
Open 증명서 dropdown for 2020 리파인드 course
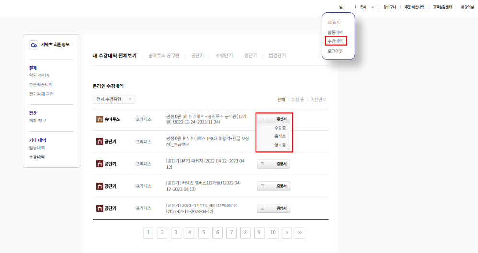click(x=273, y=208)
